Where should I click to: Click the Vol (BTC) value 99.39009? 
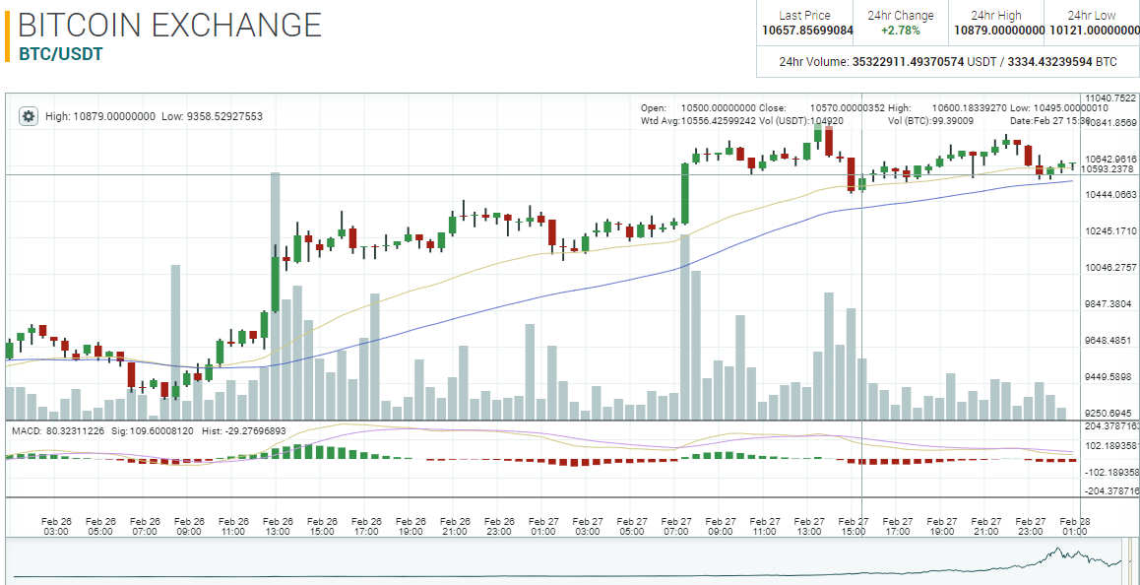click(x=952, y=119)
